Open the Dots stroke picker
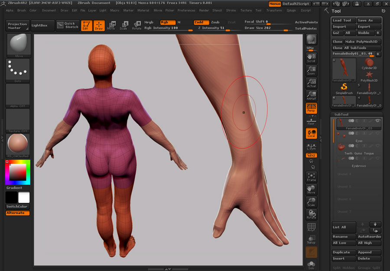The width and height of the screenshot is (390, 271). tap(18, 70)
